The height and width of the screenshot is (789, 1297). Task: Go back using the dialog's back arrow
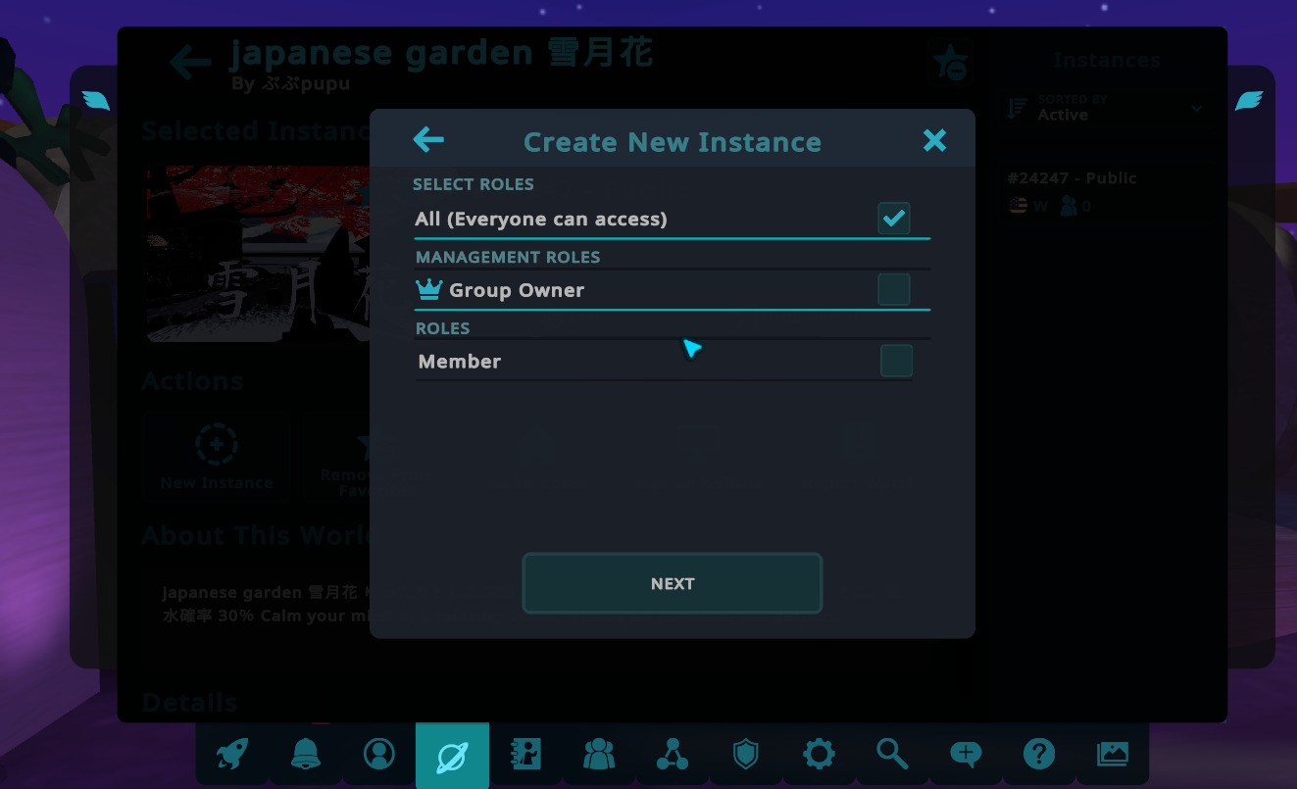coord(428,140)
